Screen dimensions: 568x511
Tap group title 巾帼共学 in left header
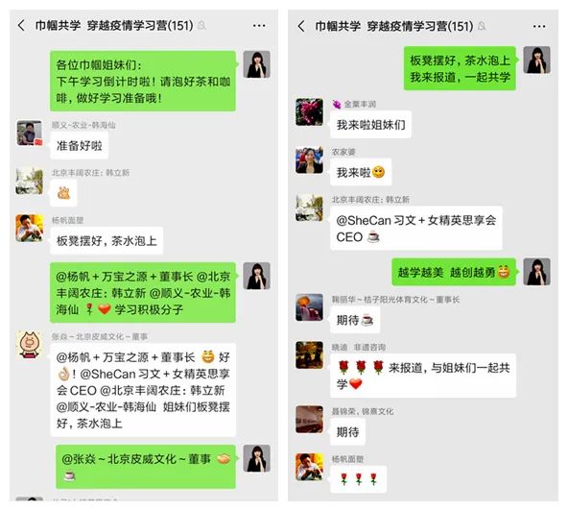[x=58, y=25]
